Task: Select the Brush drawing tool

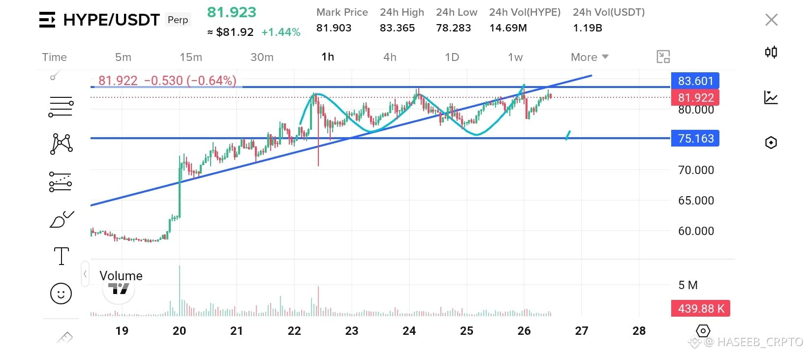Action: (62, 219)
